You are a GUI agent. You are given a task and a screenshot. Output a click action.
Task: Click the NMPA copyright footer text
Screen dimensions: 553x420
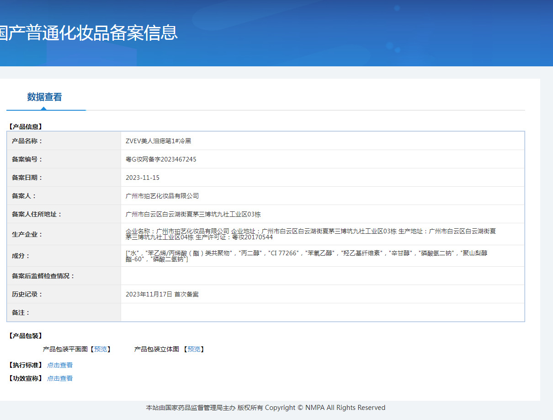[266, 408]
